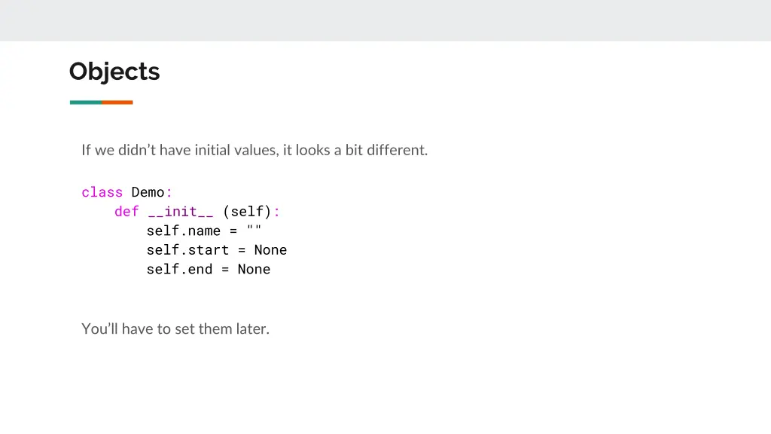Click the pink colon after Demo
771x434 pixels.
click(169, 193)
